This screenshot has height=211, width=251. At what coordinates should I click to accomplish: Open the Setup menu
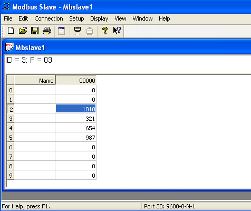point(76,18)
